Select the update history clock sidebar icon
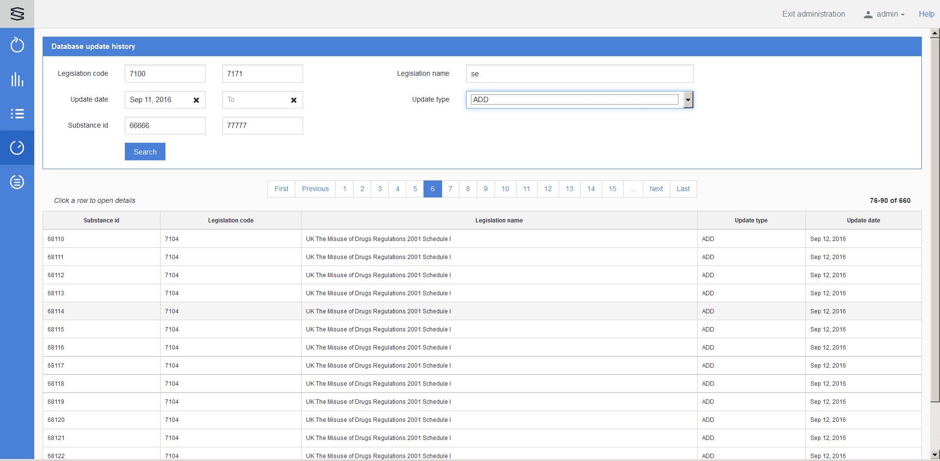940x461 pixels. tap(17, 148)
